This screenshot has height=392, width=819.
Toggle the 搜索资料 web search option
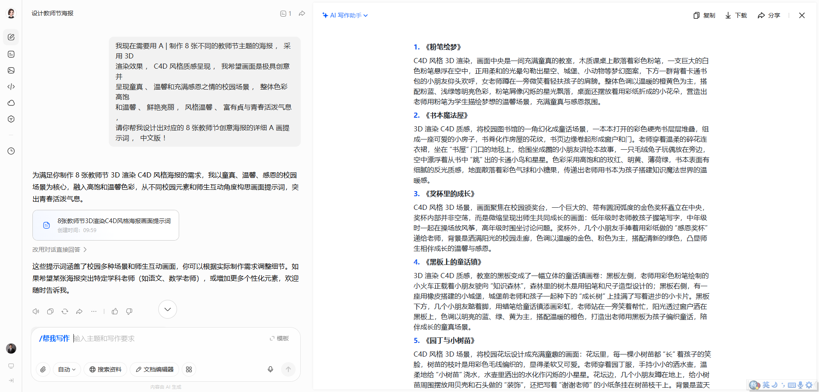click(105, 369)
